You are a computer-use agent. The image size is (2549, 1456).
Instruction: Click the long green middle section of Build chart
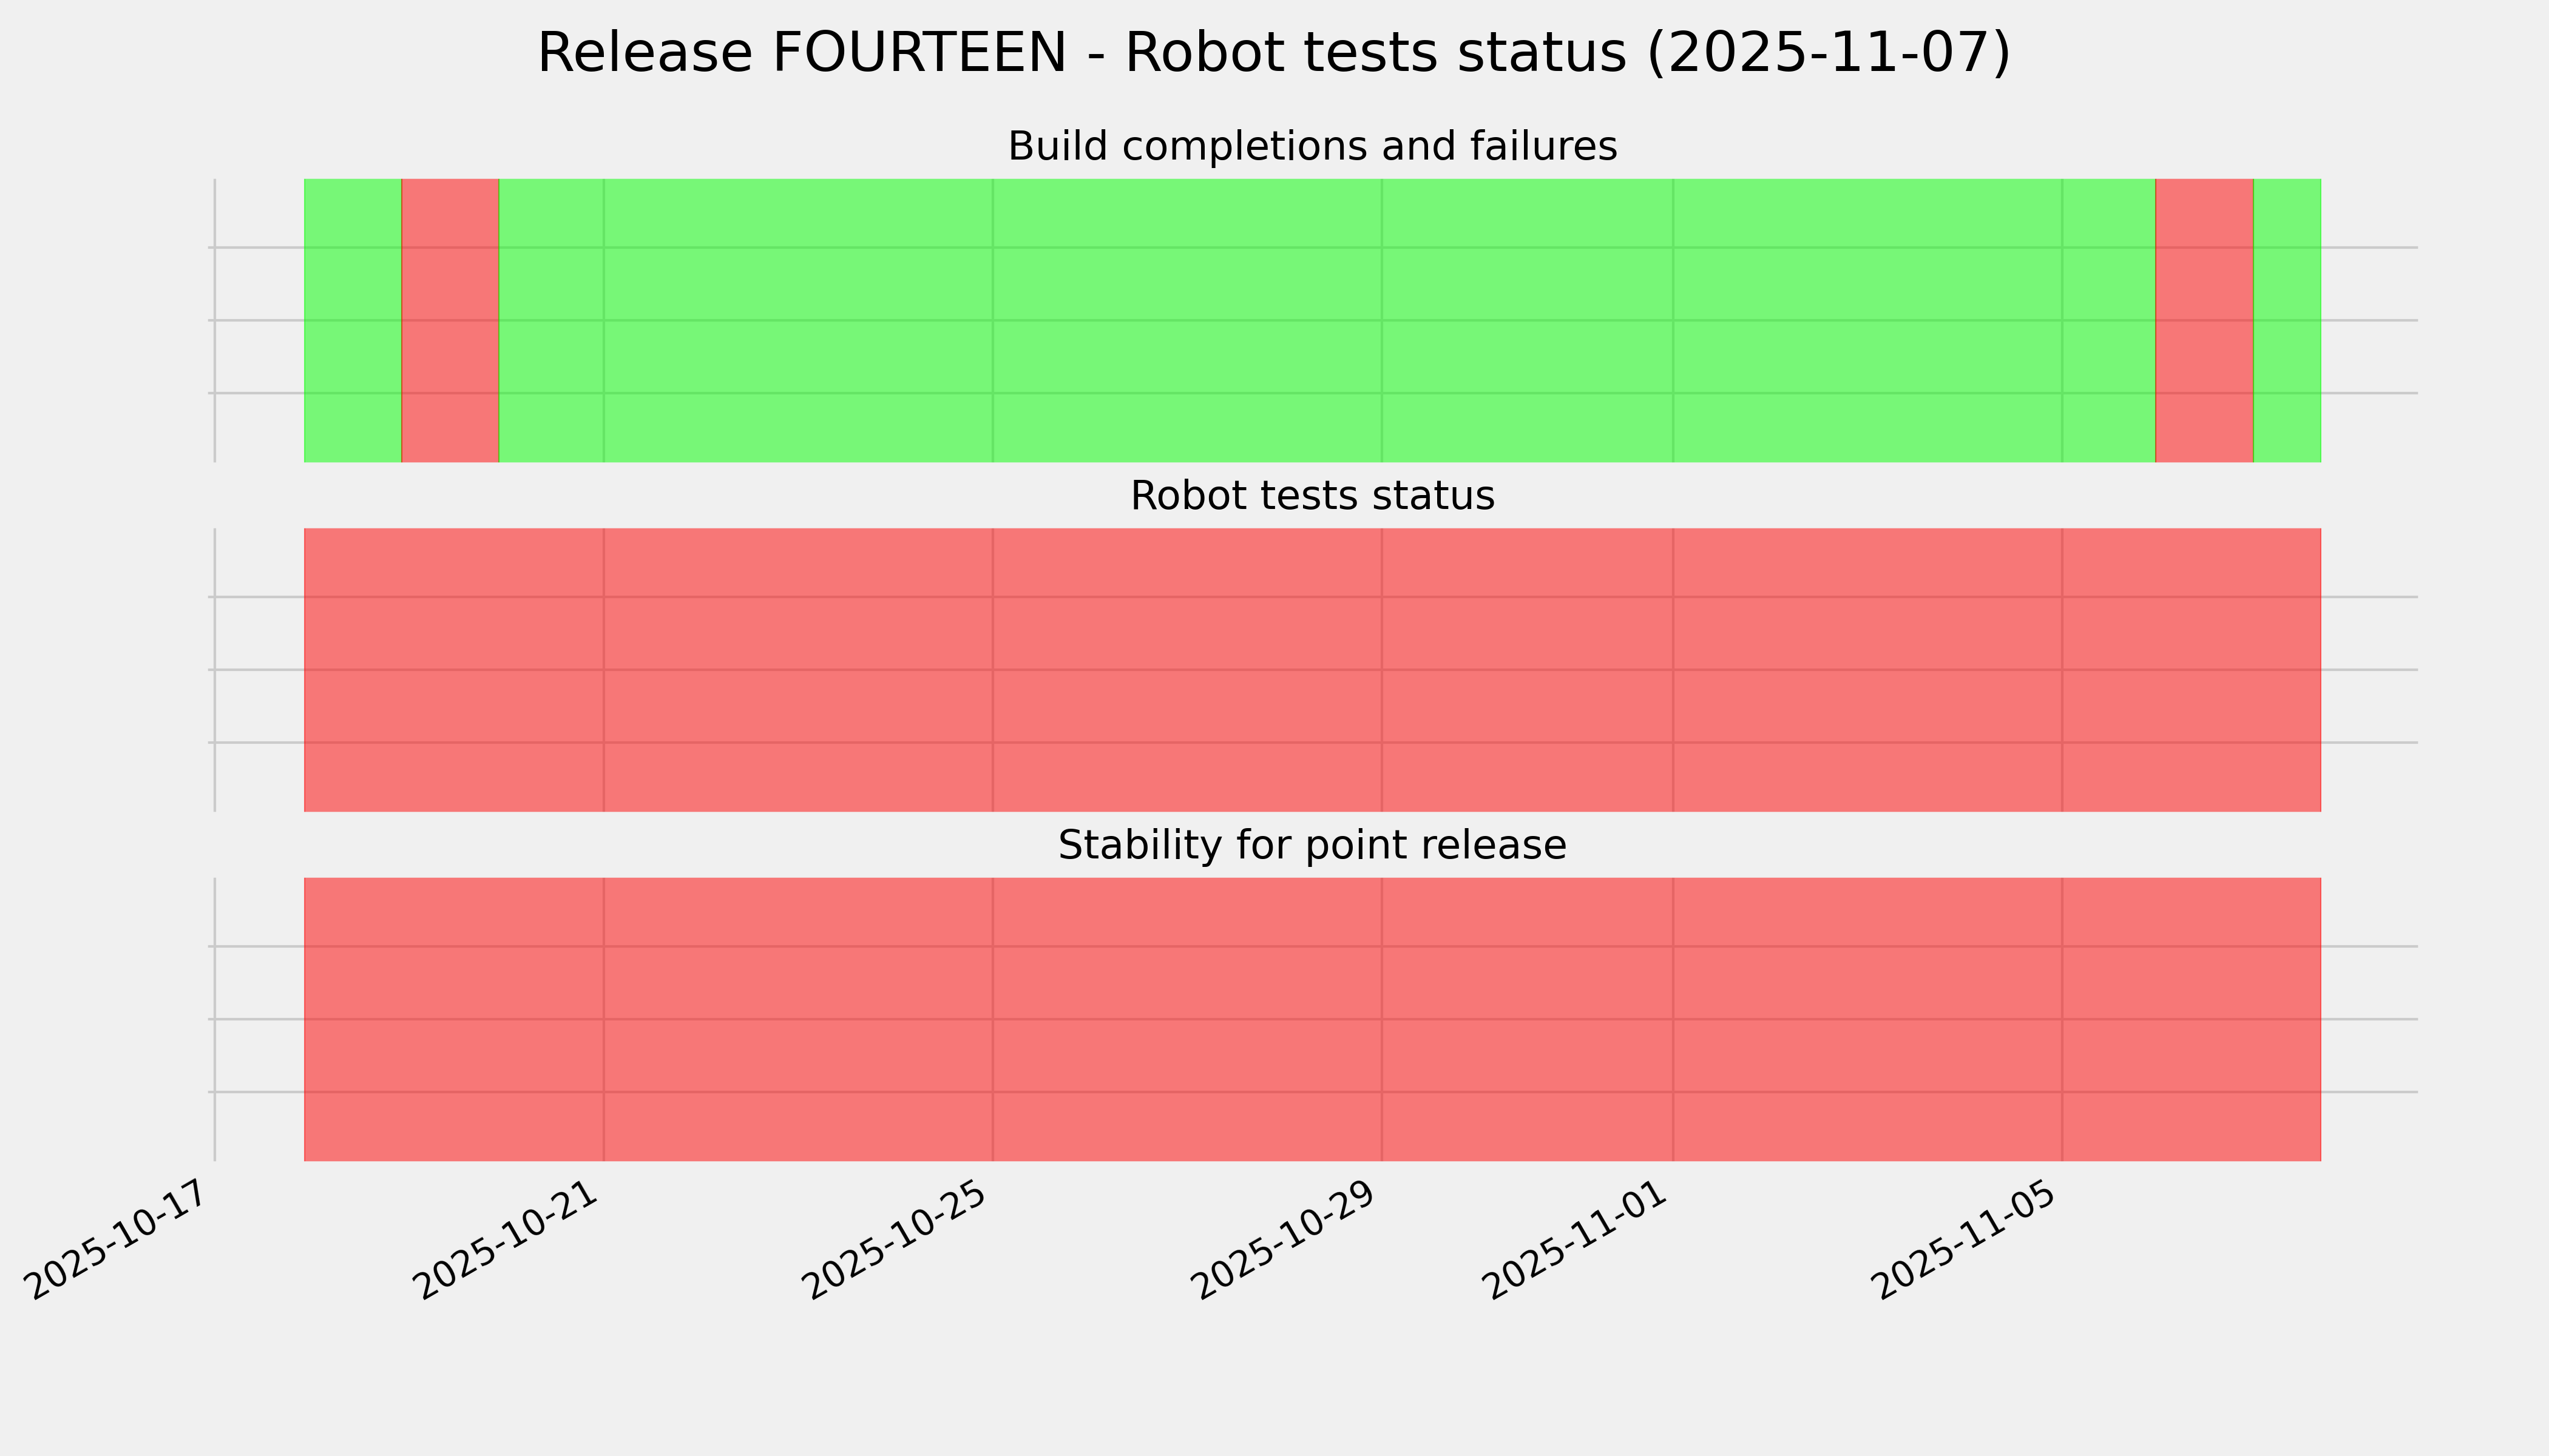click(1325, 320)
